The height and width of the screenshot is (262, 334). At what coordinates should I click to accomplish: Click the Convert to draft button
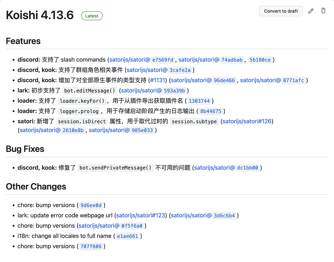tap(281, 11)
